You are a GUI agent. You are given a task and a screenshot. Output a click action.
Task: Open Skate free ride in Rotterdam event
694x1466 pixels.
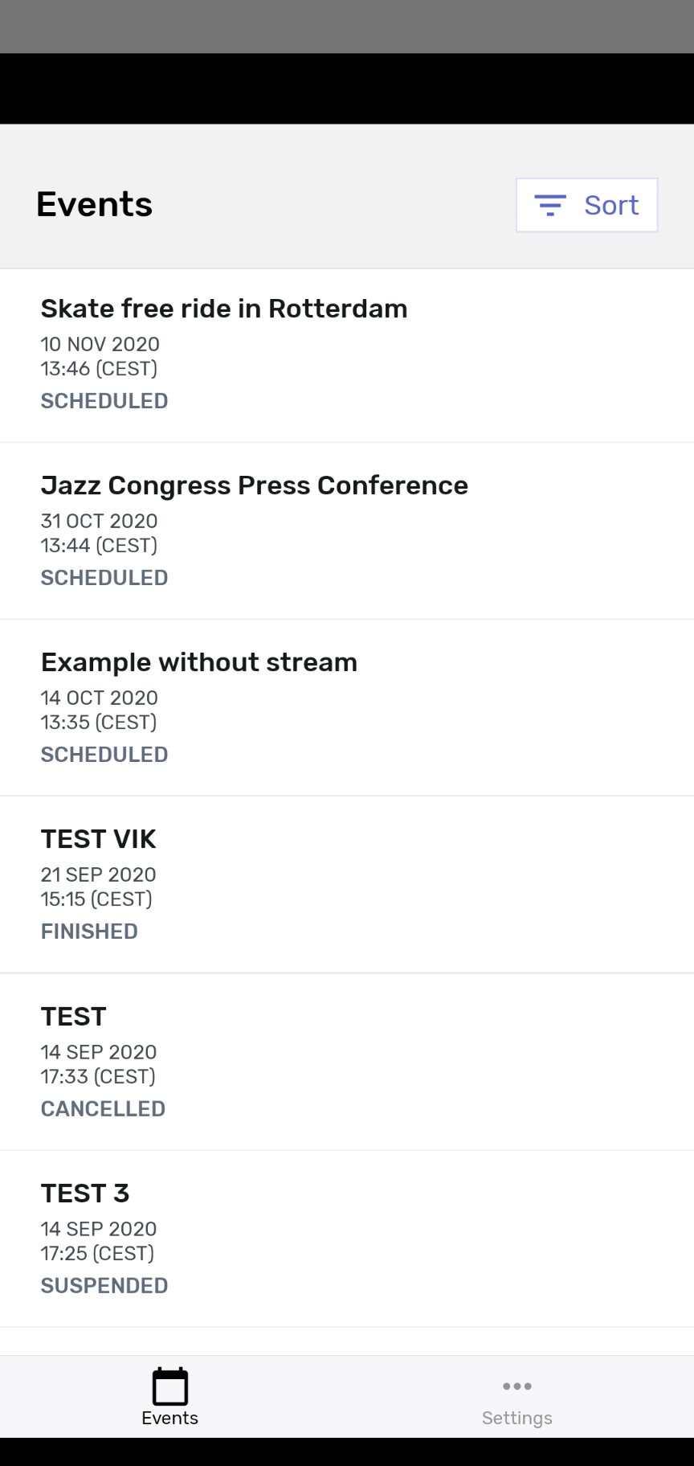(224, 309)
